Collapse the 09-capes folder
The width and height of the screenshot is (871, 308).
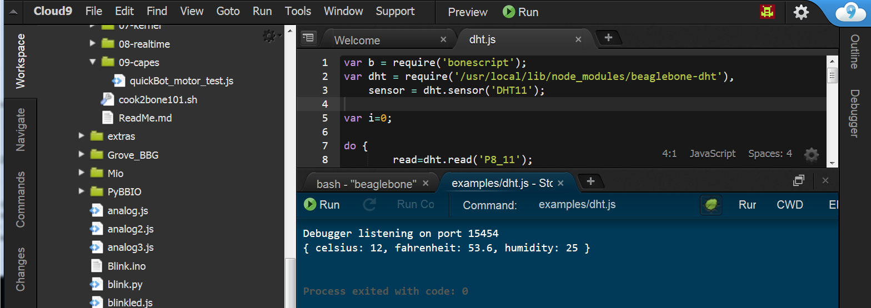[x=93, y=62]
